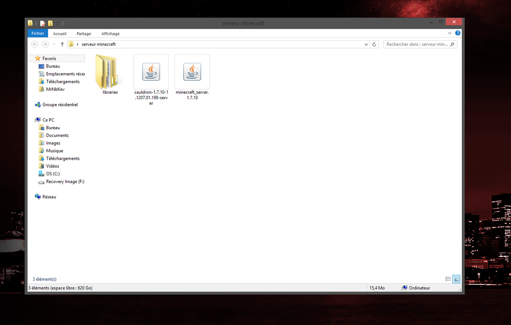Image resolution: width=511 pixels, height=325 pixels.
Task: Open Musique under Ce PC
Action: click(x=54, y=151)
